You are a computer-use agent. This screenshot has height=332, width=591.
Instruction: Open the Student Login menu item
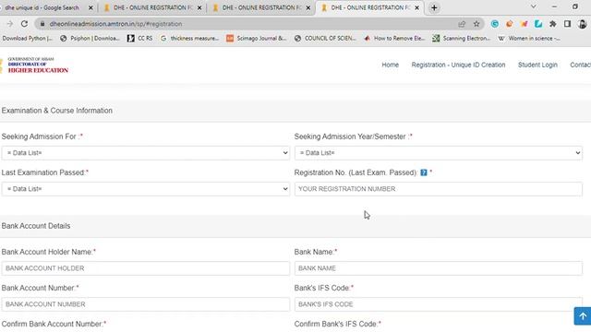point(537,65)
